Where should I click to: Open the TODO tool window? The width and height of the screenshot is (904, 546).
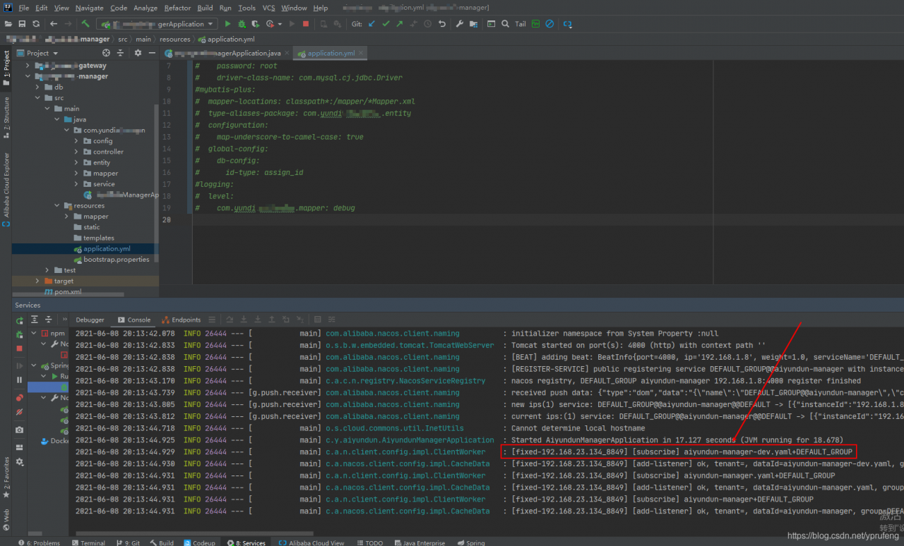tap(369, 542)
